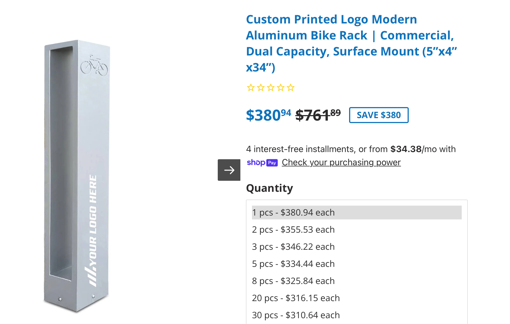This screenshot has height=324, width=510.
Task: Select '3 pcs - $346.22 each' option
Action: tap(293, 247)
